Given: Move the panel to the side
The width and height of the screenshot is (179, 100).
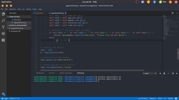Looking at the screenshot, I should coord(173,73).
